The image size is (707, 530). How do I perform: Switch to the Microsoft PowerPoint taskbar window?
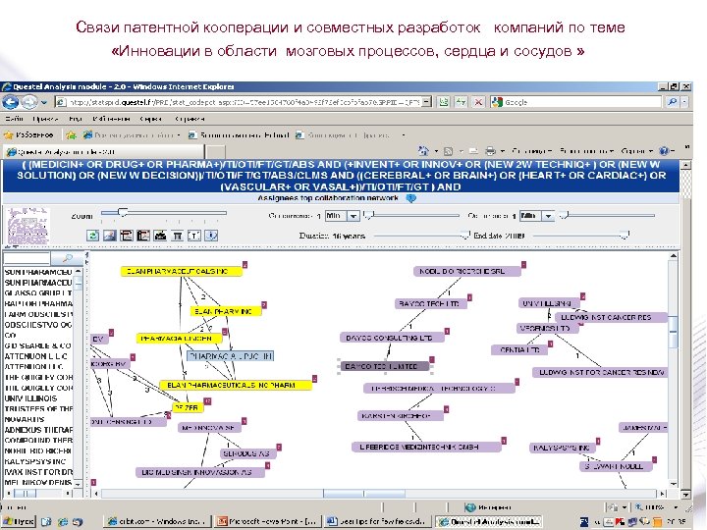pyautogui.click(x=267, y=521)
